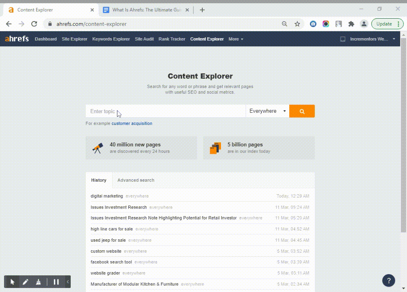407x292 pixels.
Task: Click the customer acquisition example link
Action: [x=132, y=123]
